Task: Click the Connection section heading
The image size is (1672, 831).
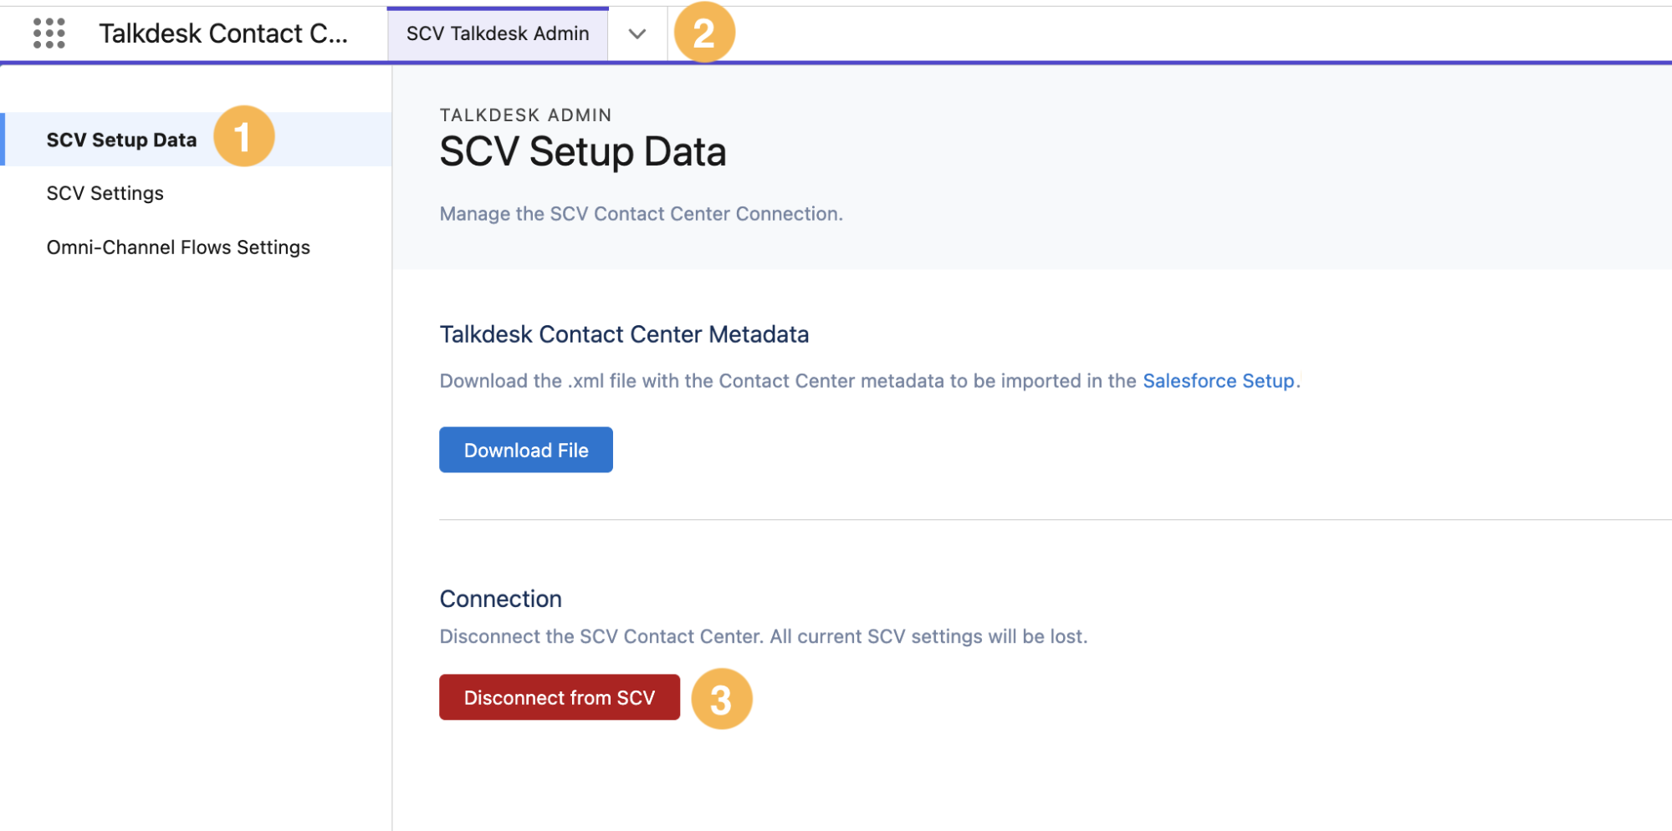Action: 501,599
